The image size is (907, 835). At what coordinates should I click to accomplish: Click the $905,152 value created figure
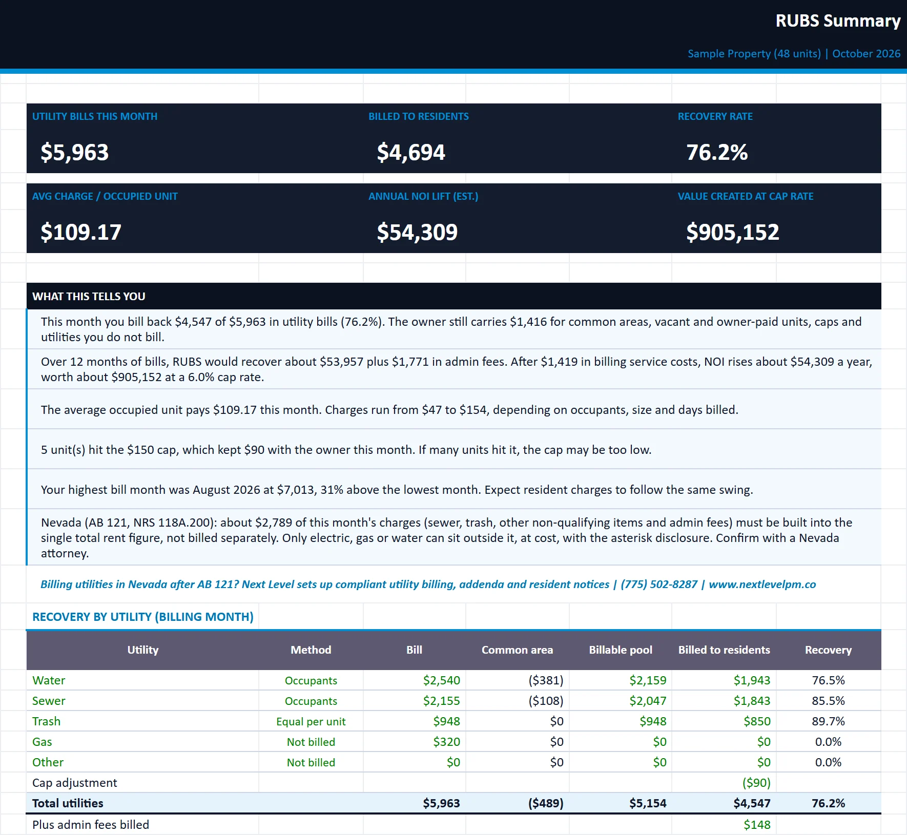pos(733,232)
